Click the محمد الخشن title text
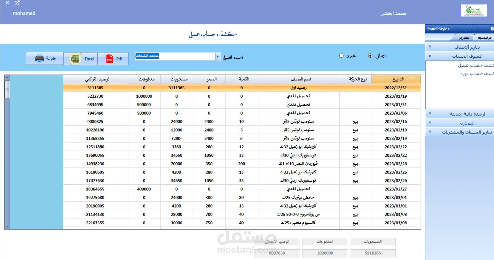This screenshot has height=260, width=494. tap(393, 13)
